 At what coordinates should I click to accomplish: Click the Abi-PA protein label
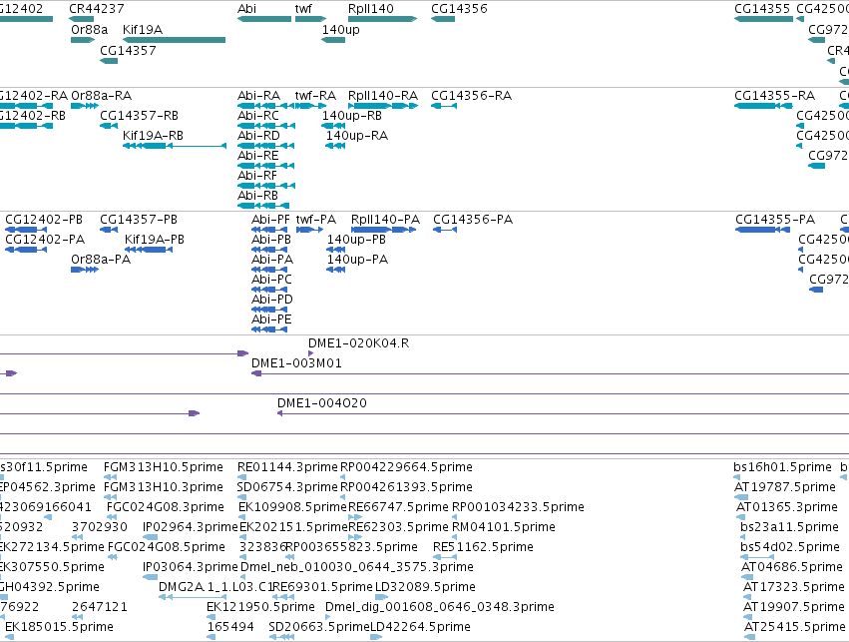pos(272,260)
